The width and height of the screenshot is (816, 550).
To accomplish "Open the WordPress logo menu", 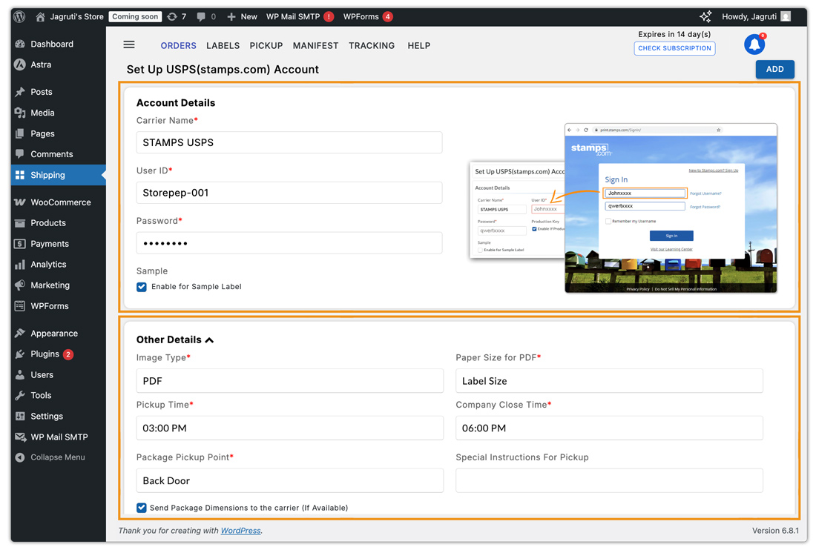I will [20, 16].
